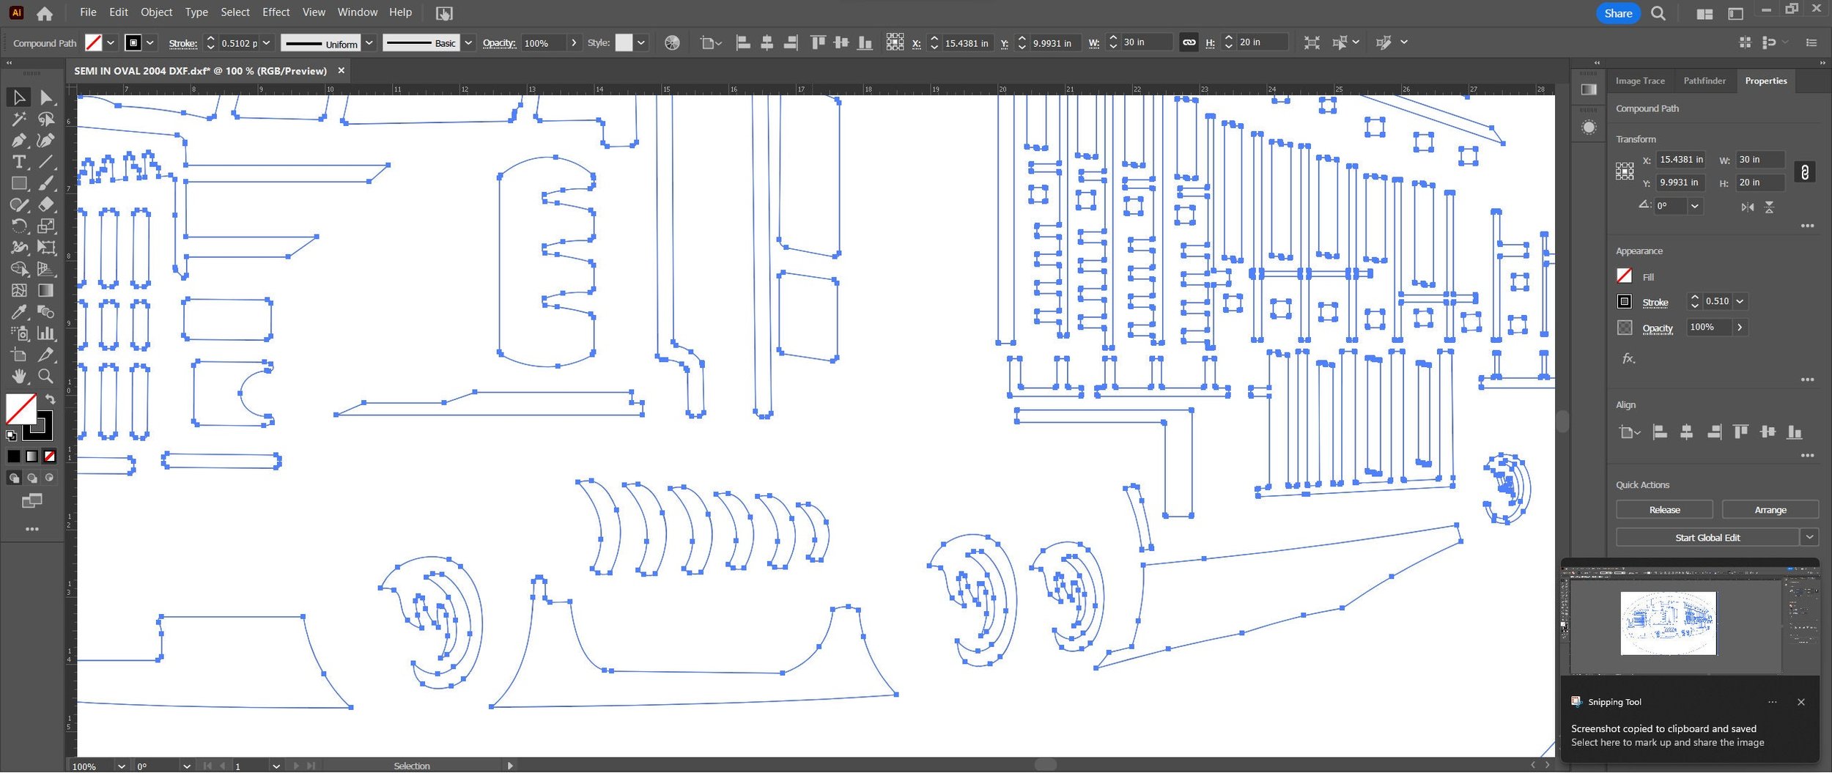The height and width of the screenshot is (773, 1832).
Task: Click Isolate Selected Object icon
Action: [x=1312, y=43]
